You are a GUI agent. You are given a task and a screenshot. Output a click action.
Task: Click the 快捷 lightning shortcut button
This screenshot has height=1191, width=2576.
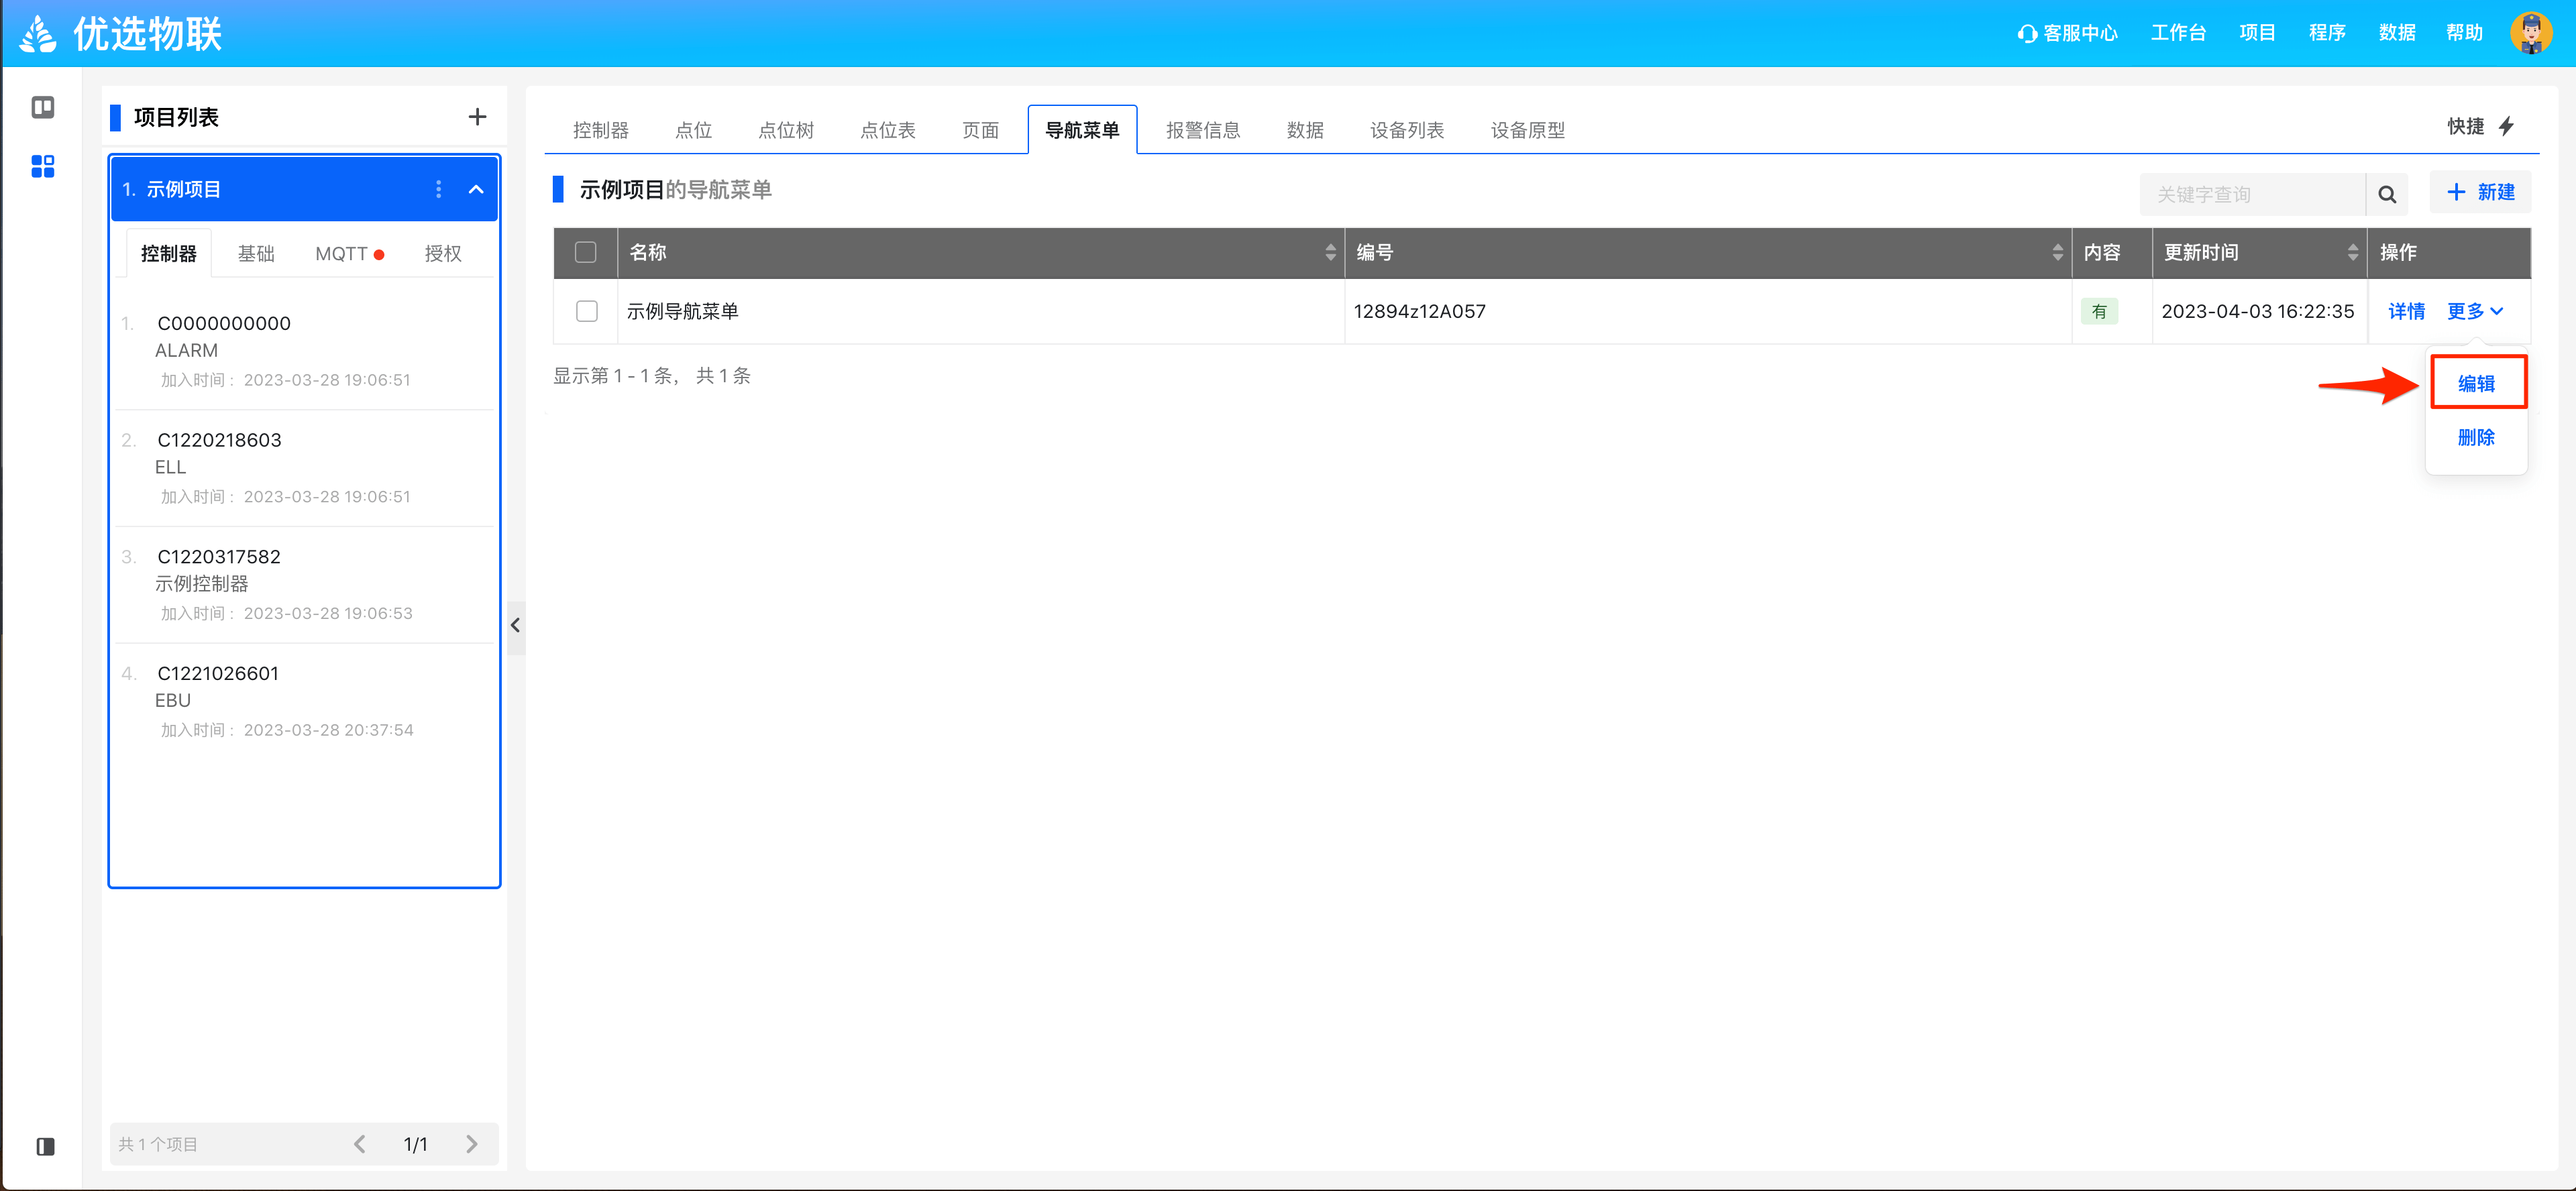click(x=2480, y=126)
